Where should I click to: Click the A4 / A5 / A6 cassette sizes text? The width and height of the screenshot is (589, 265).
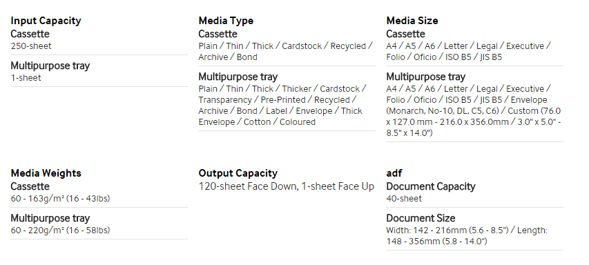(468, 52)
